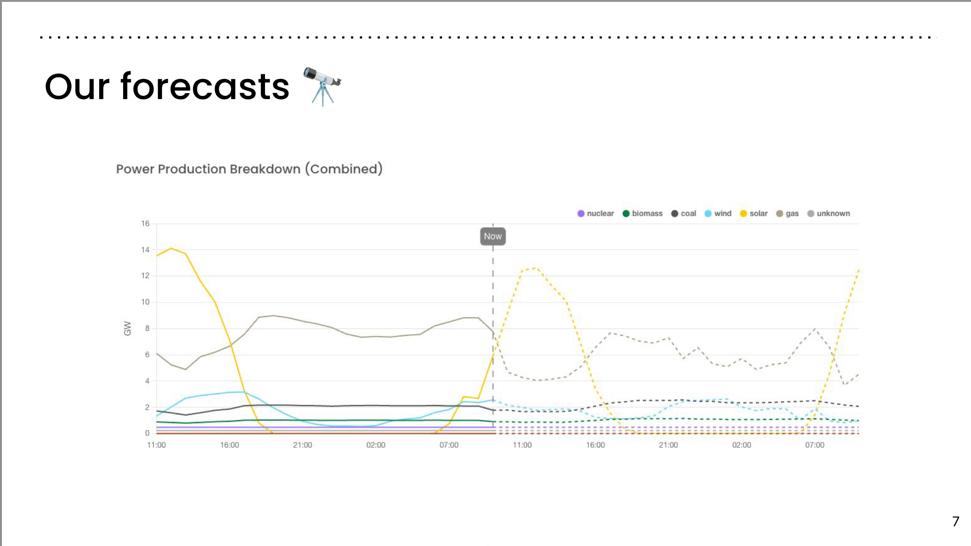
Task: Select the gas legend text label
Action: click(792, 214)
